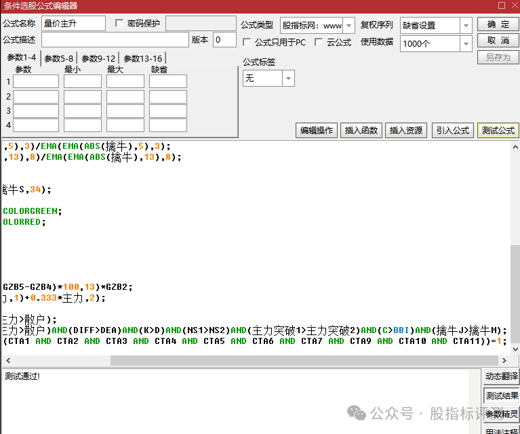Switch to 参数1-4 tab
Screen dimensions: 520x434
21,58
